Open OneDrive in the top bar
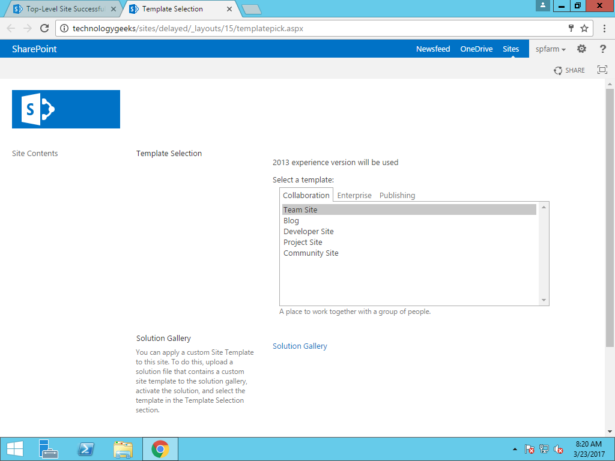The width and height of the screenshot is (615, 461). pyautogui.click(x=476, y=49)
